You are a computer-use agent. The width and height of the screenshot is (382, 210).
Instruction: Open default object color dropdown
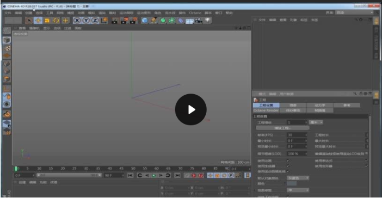point(298,178)
